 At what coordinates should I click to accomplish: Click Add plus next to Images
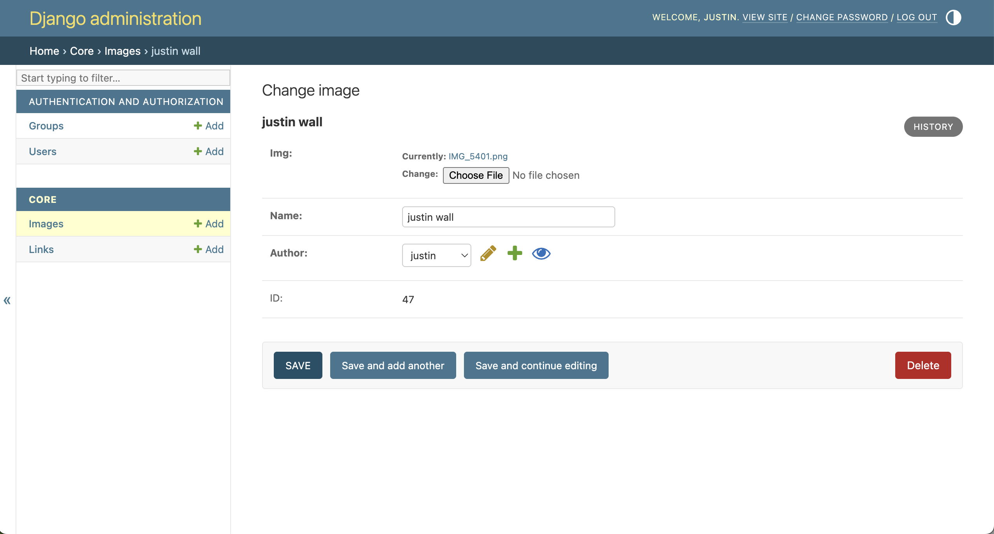208,224
